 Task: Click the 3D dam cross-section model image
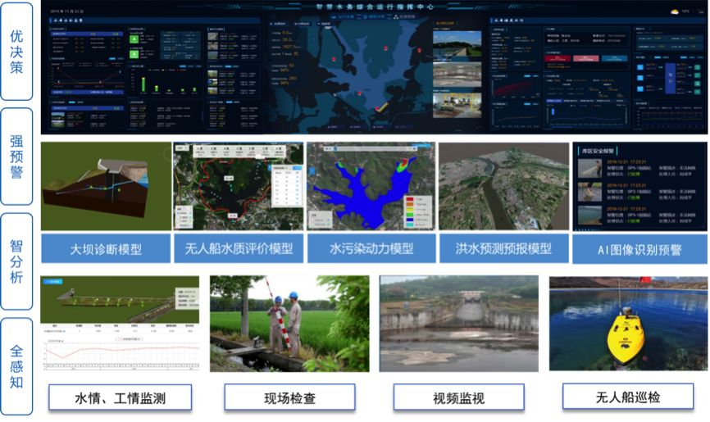click(x=105, y=187)
